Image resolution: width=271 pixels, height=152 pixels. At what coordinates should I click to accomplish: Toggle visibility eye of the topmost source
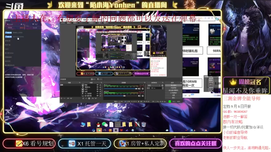[98, 85]
